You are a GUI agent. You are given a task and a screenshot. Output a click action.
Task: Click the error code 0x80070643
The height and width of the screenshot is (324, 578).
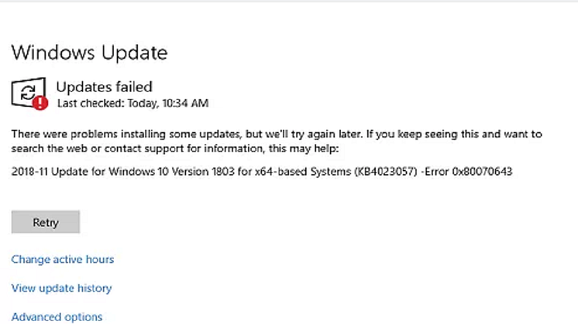pyautogui.click(x=482, y=172)
